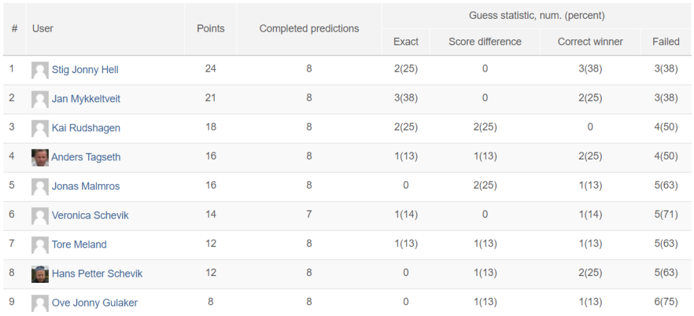The height and width of the screenshot is (316, 694).
Task: Click Veronica Schevik's avatar icon
Action: (40, 216)
